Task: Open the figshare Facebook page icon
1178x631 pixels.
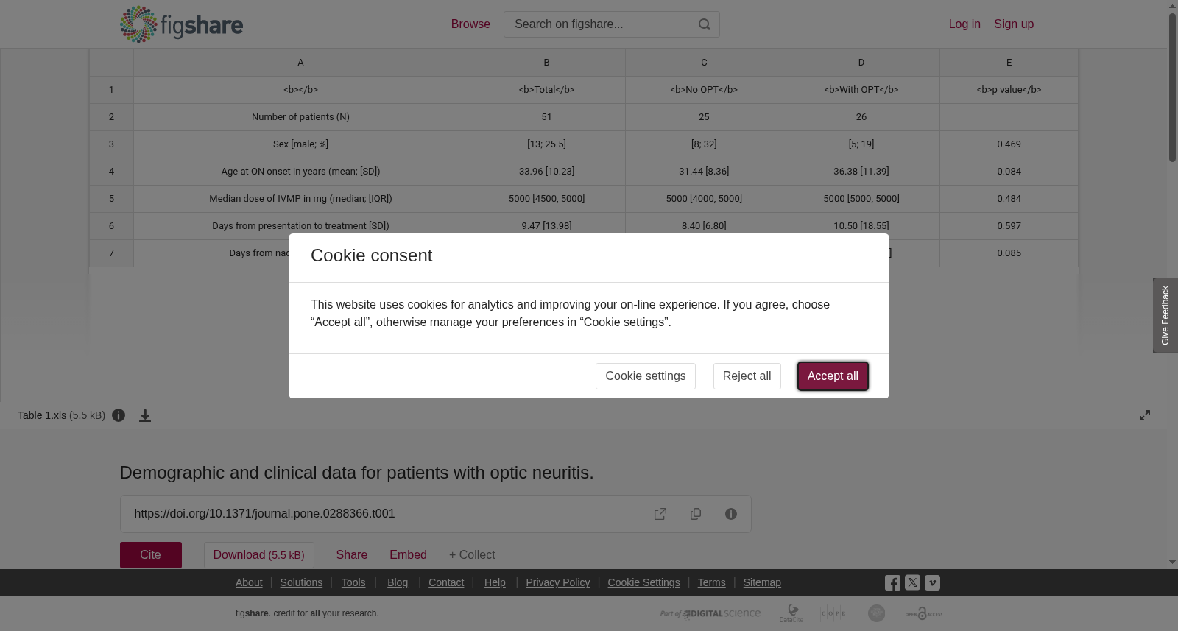Action: [x=892, y=582]
